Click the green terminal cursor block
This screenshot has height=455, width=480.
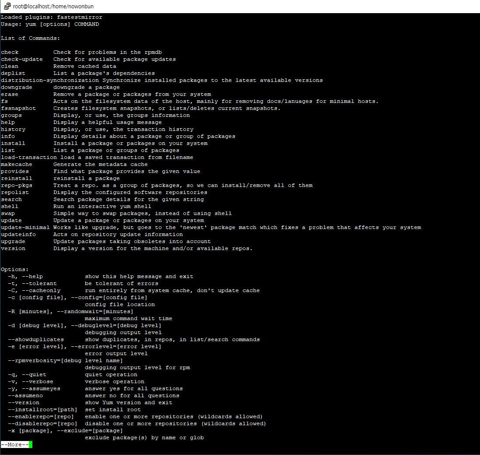click(x=31, y=444)
